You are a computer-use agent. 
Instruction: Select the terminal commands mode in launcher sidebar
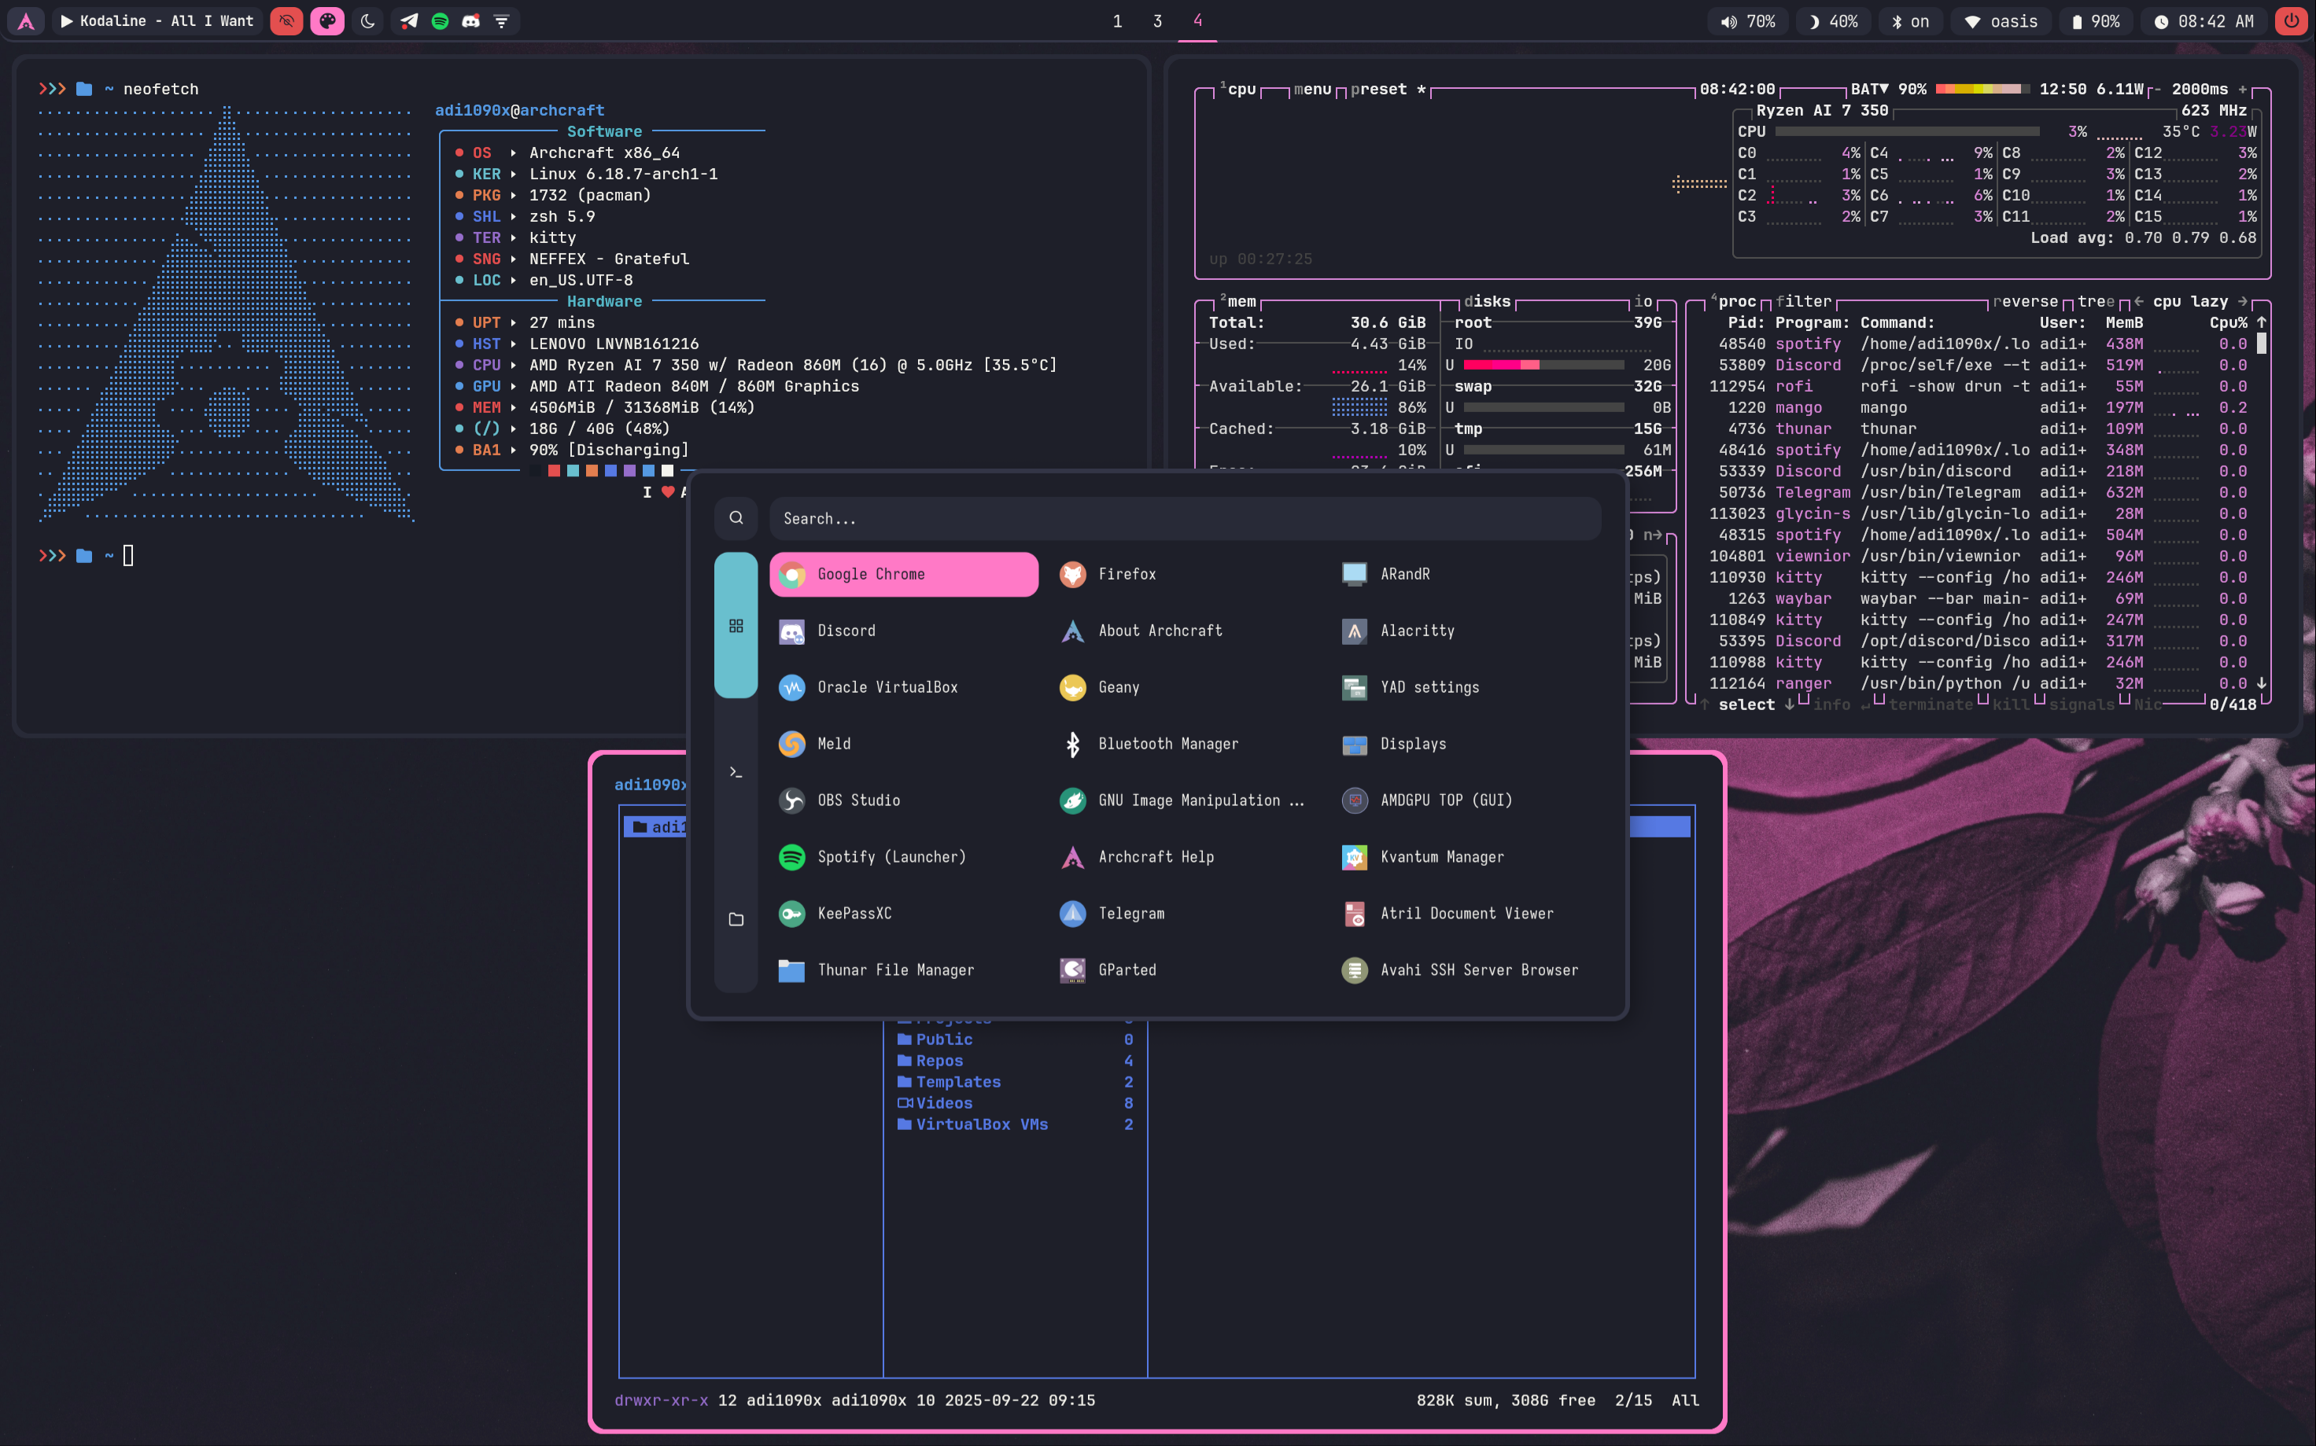point(736,772)
